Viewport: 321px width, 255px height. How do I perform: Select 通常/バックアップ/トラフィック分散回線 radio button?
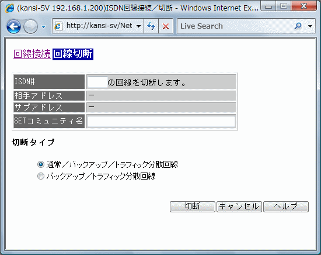coord(41,164)
